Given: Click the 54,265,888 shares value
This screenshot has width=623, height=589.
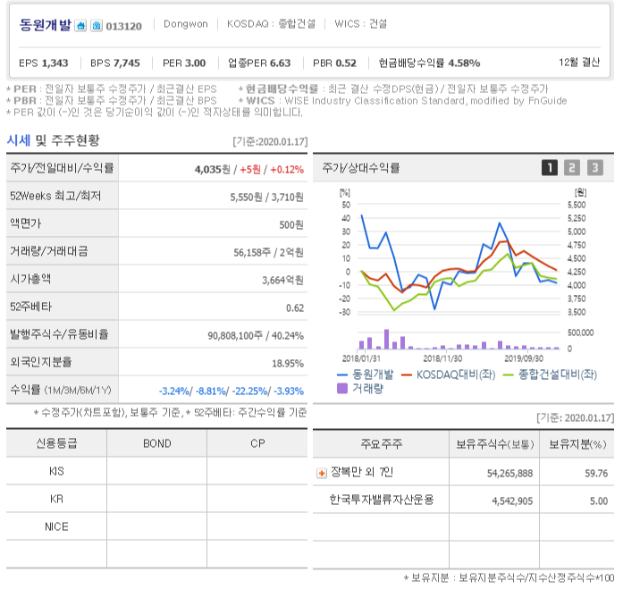Looking at the screenshot, I should click(509, 473).
